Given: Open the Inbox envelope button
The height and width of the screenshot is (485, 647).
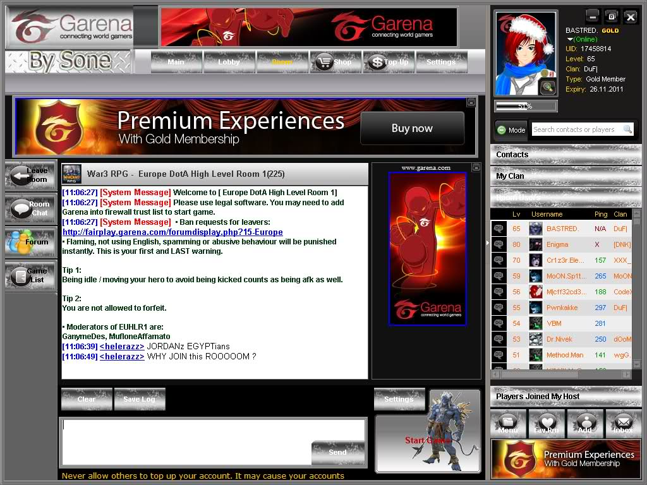Looking at the screenshot, I should coord(623,424).
